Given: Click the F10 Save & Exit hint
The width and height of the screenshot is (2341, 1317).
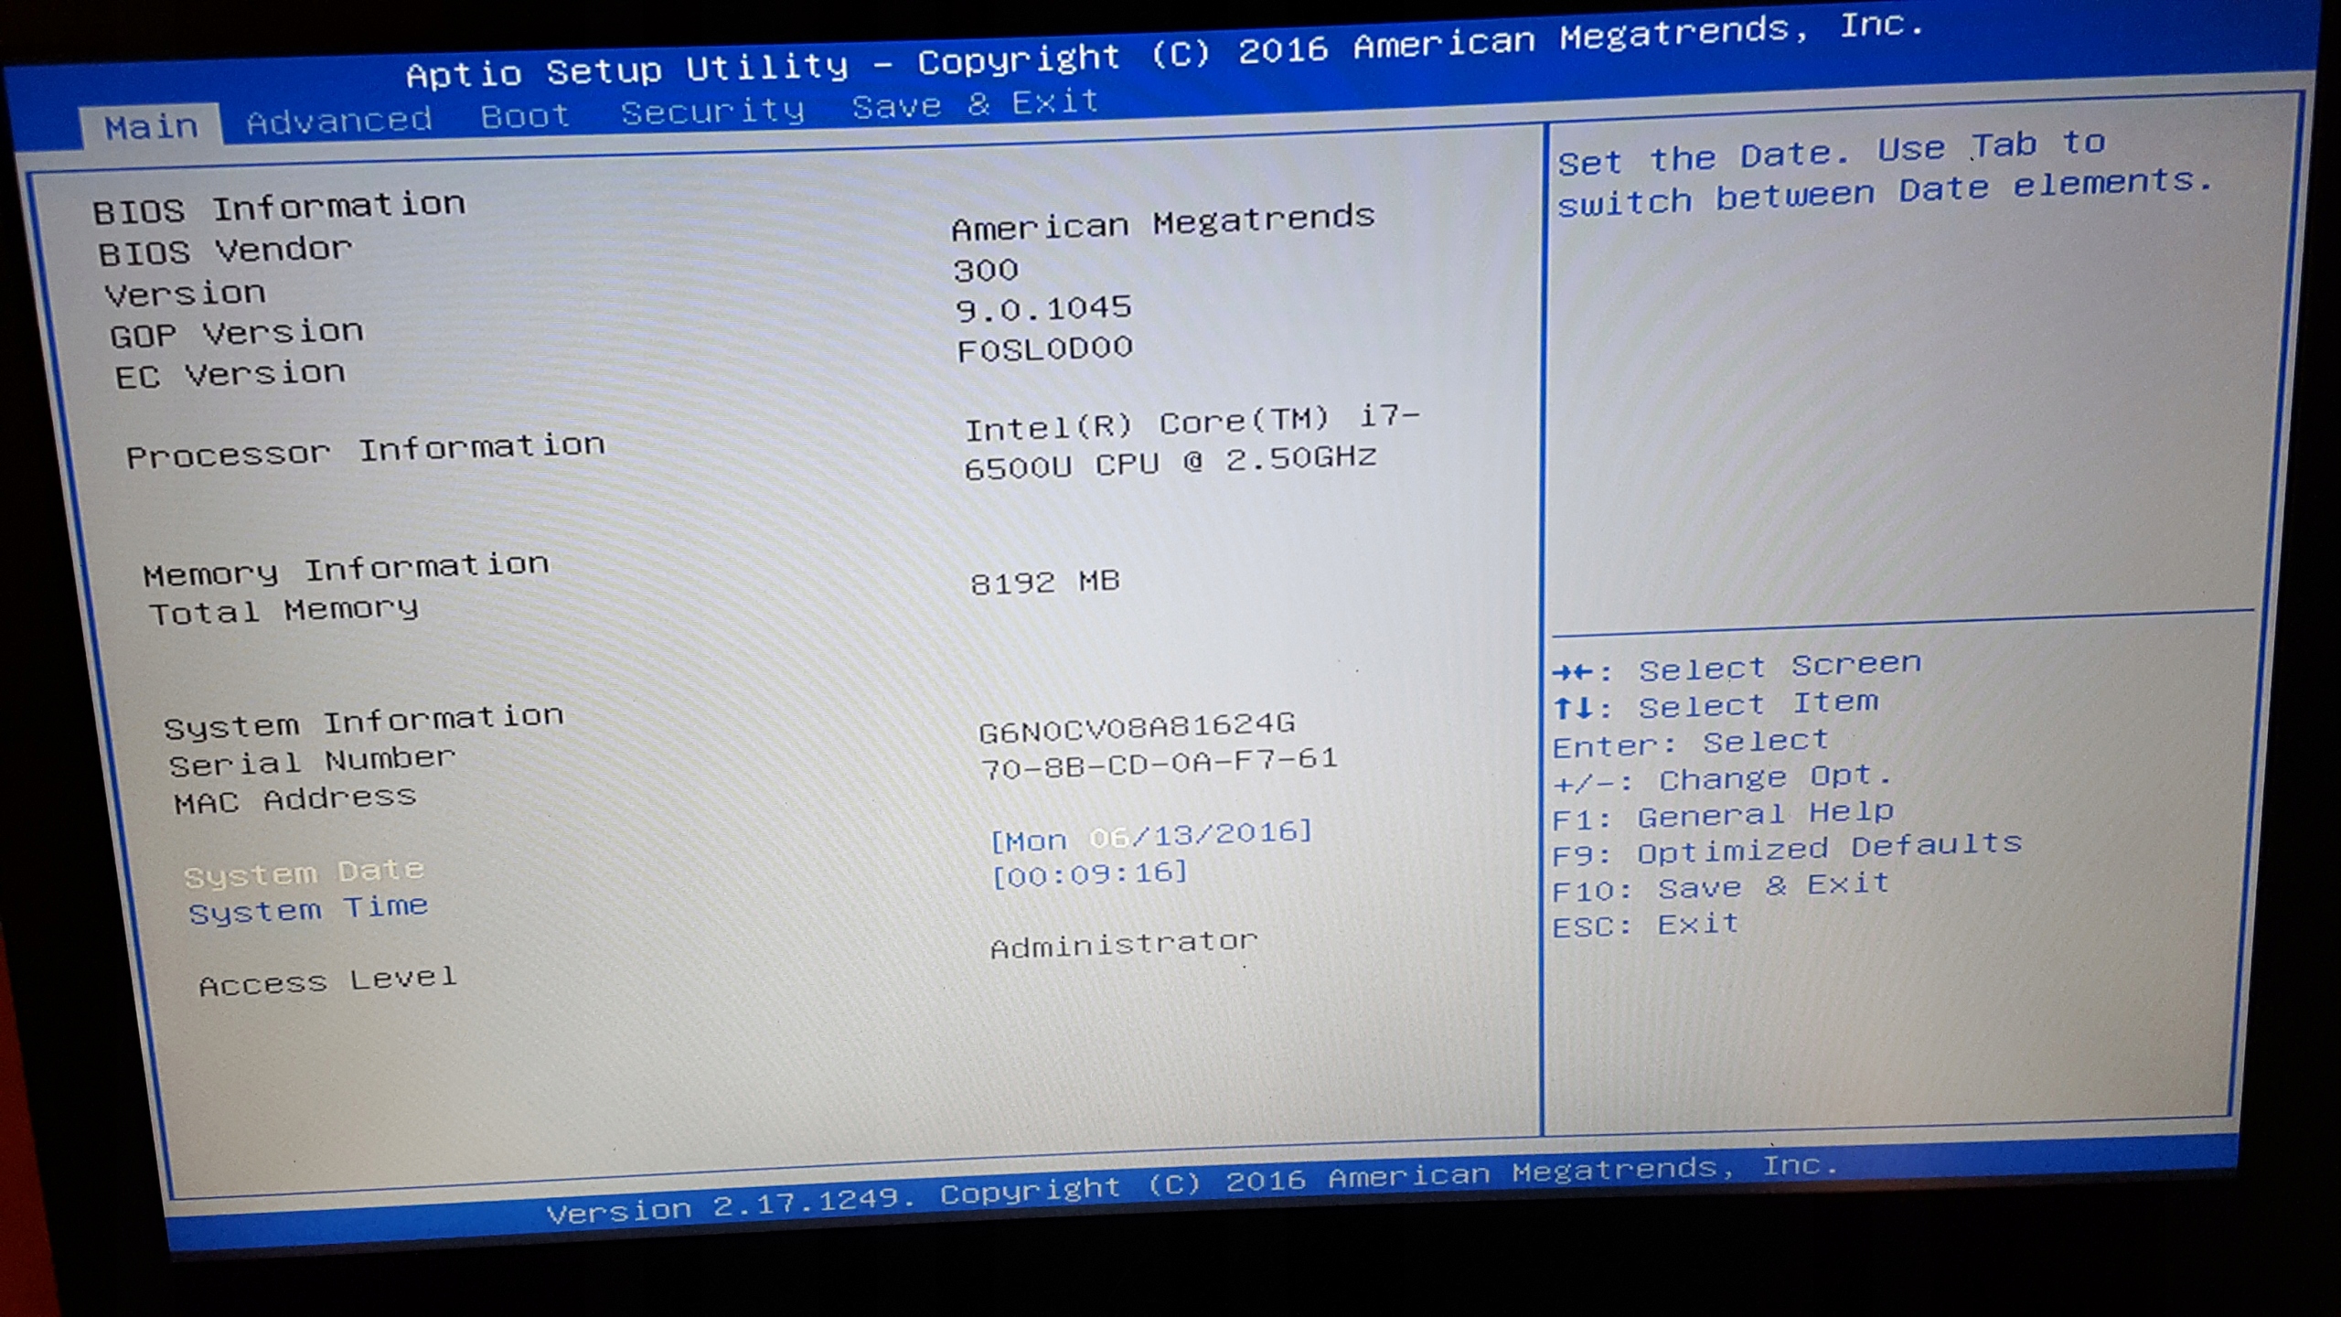Looking at the screenshot, I should 1721,887.
